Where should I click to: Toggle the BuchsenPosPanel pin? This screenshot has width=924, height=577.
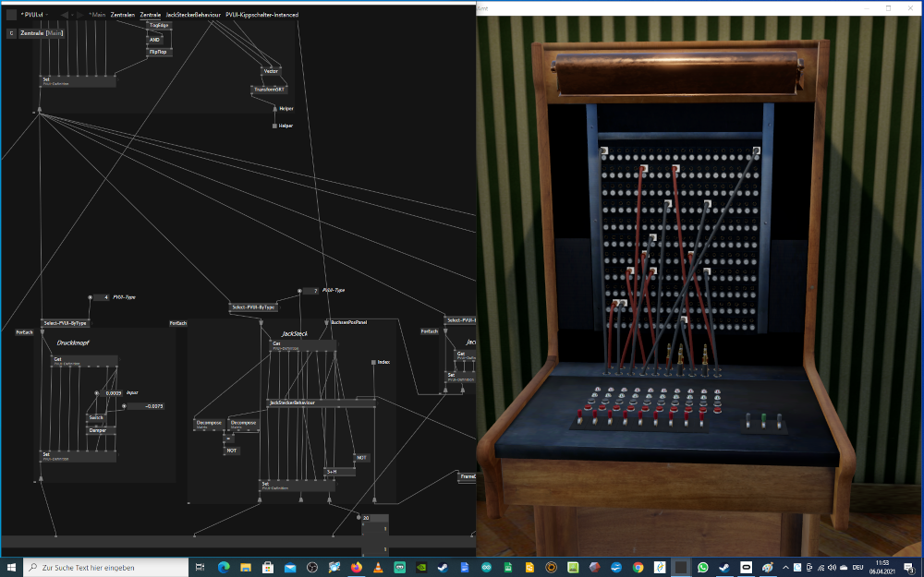(x=327, y=322)
